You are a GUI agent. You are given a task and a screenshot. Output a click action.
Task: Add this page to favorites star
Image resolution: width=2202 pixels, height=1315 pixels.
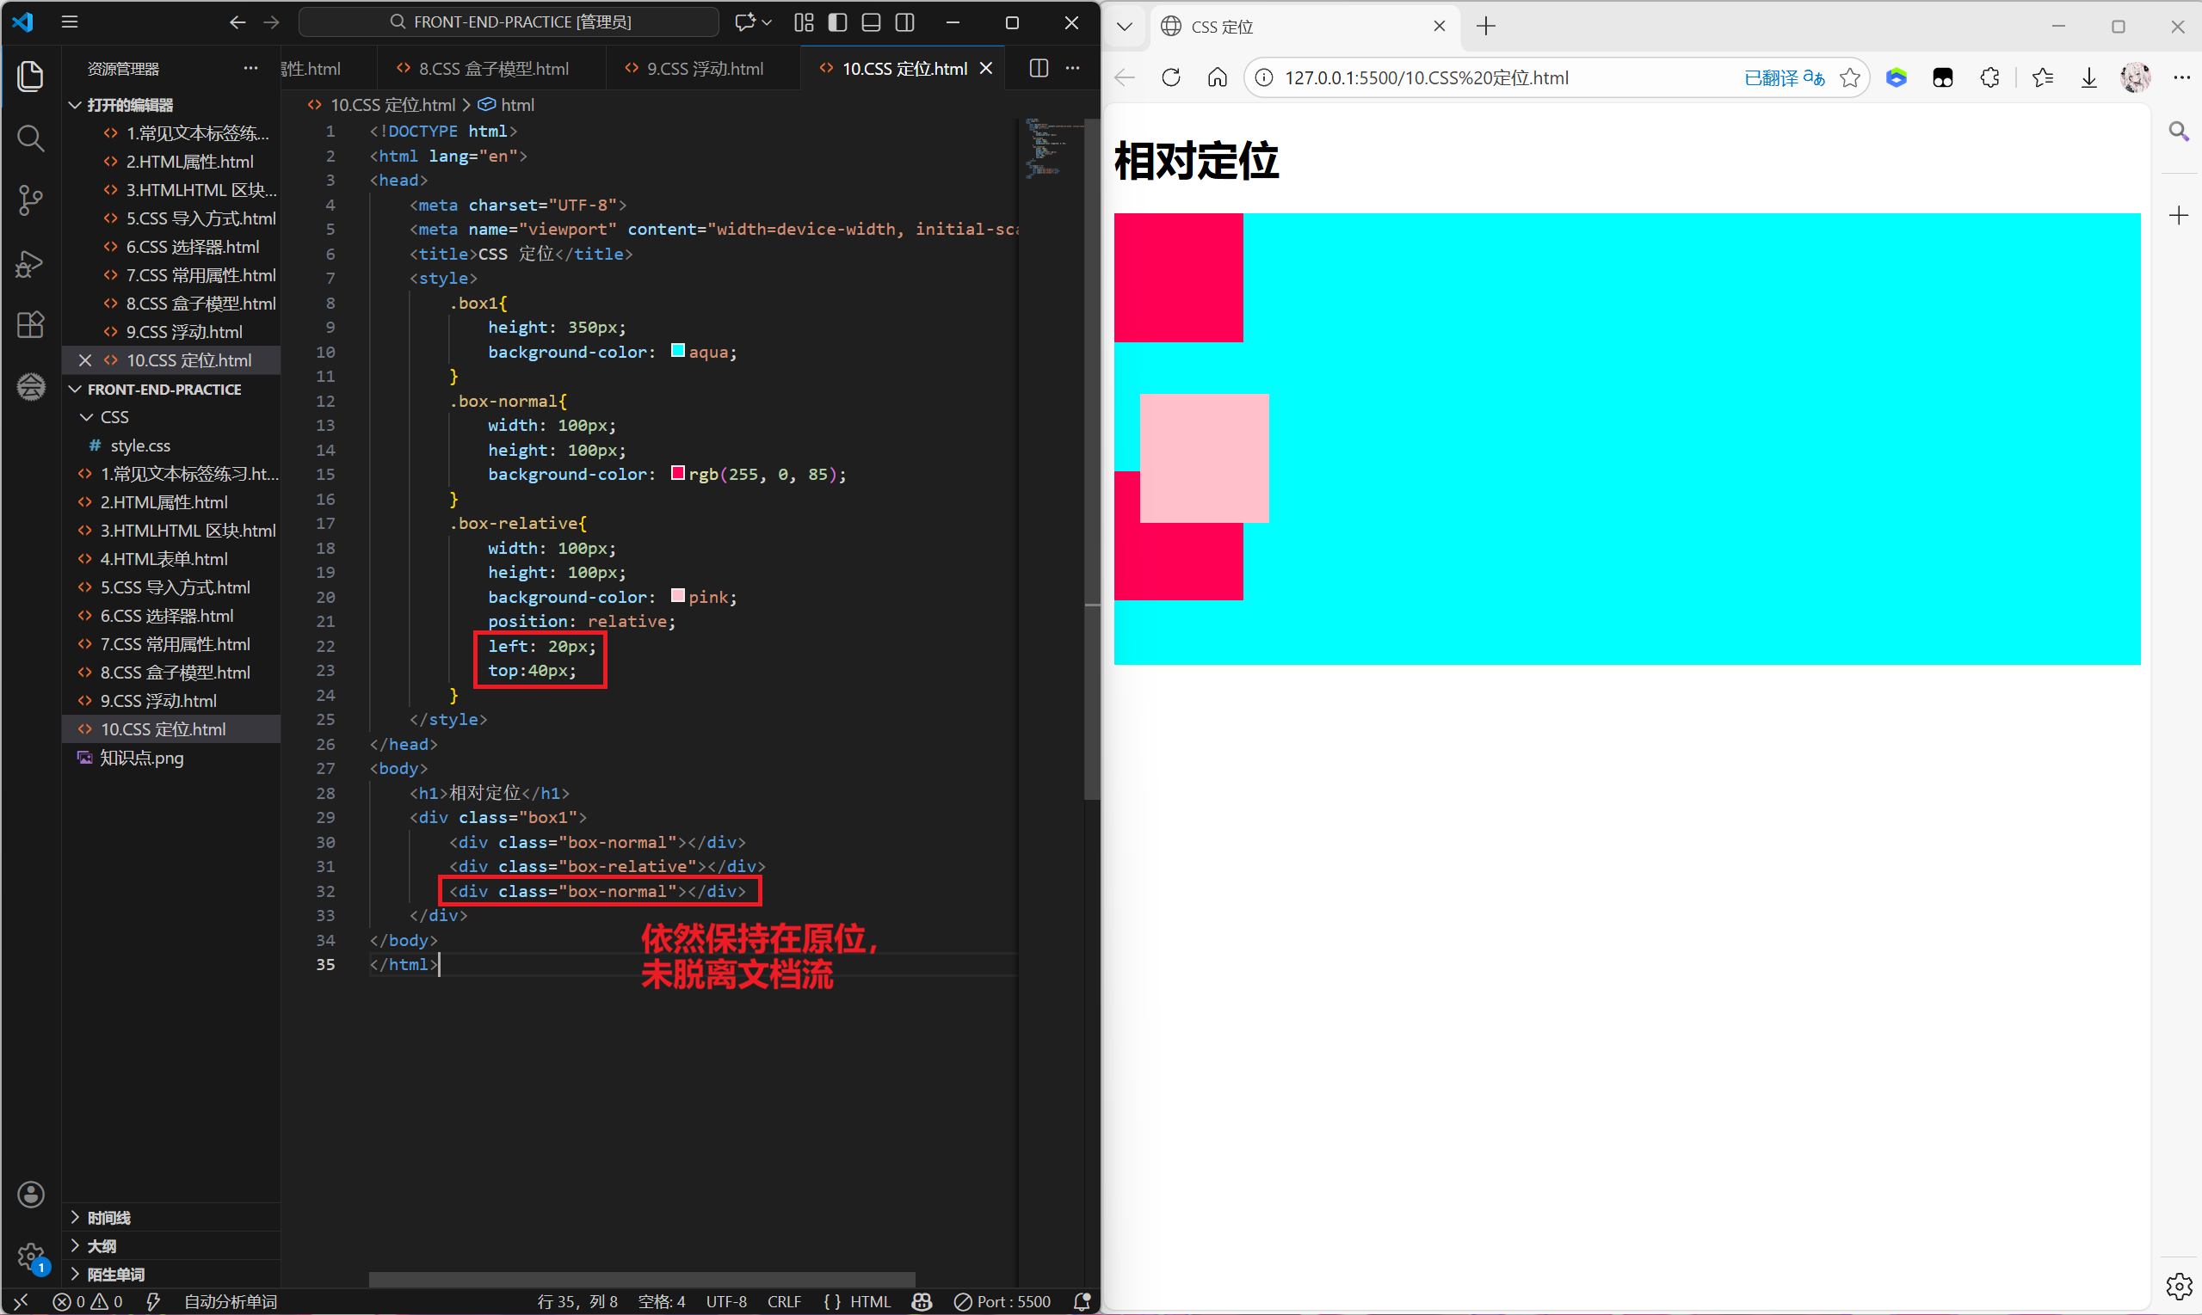click(1849, 78)
